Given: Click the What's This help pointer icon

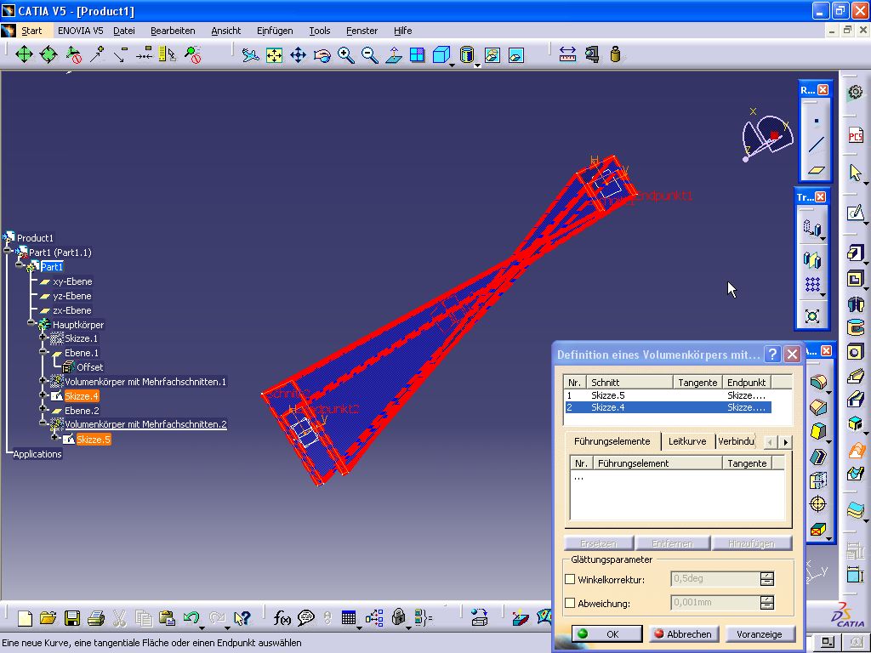Looking at the screenshot, I should pyautogui.click(x=242, y=617).
